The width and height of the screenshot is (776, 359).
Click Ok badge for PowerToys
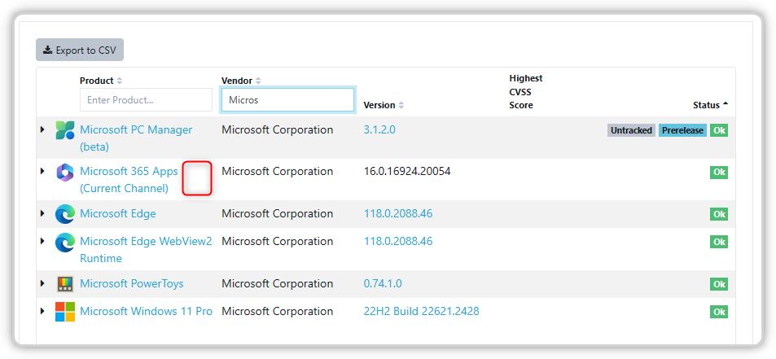click(719, 284)
